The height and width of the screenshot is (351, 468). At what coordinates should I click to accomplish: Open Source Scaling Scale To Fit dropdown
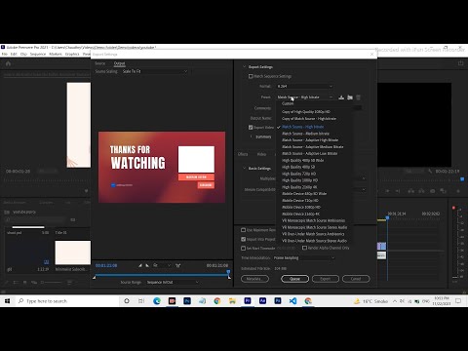(x=155, y=71)
